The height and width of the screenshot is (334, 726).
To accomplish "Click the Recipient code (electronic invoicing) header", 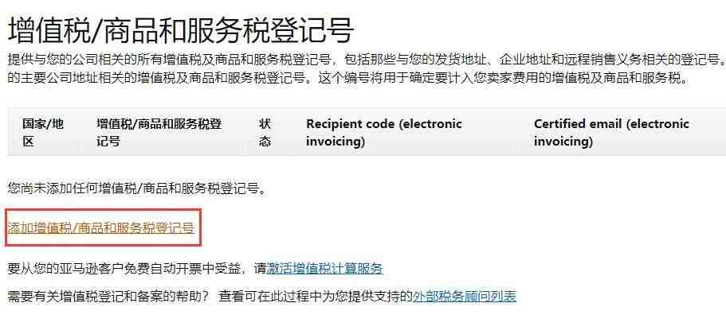I will coord(384,133).
